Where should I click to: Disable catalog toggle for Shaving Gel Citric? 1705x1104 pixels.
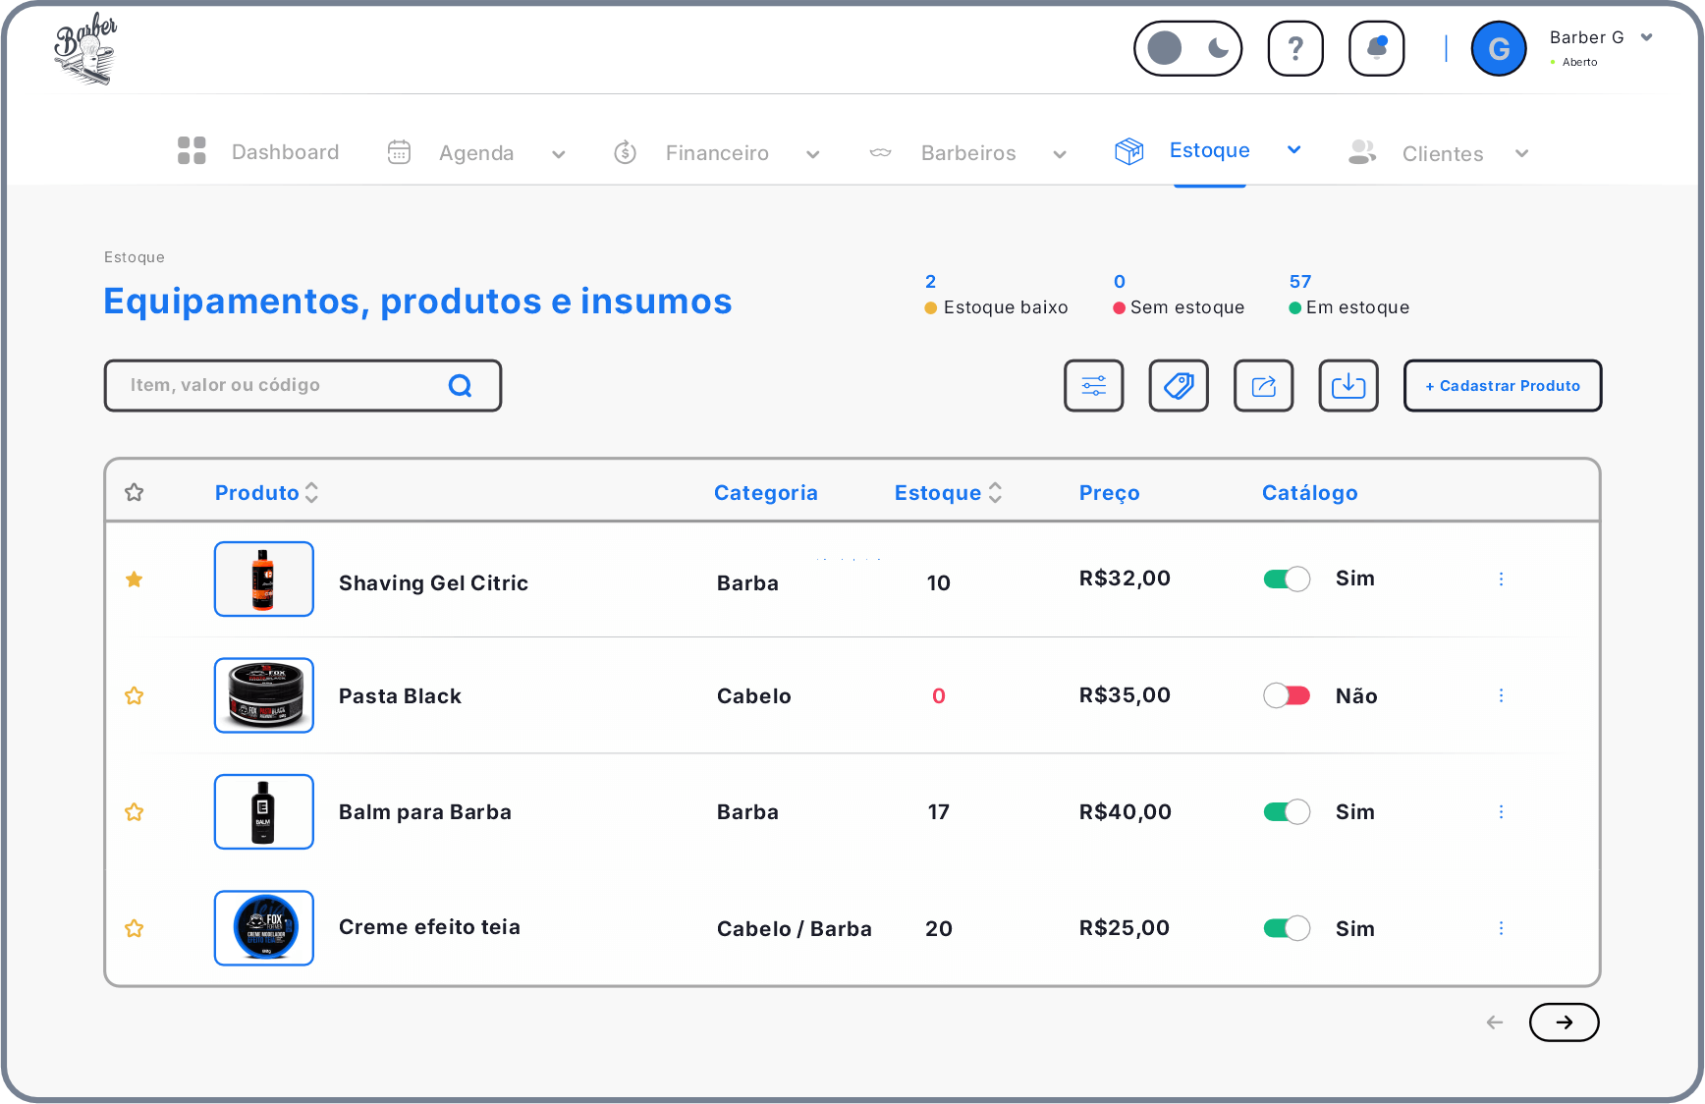point(1287,579)
